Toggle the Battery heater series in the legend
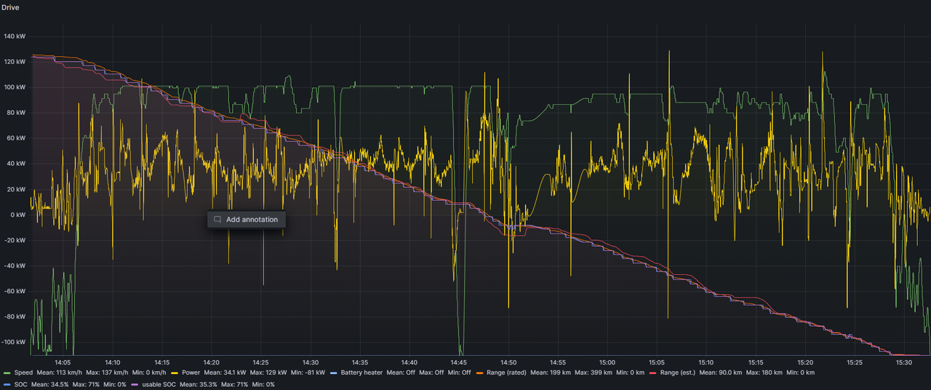The image size is (931, 390). click(361, 373)
